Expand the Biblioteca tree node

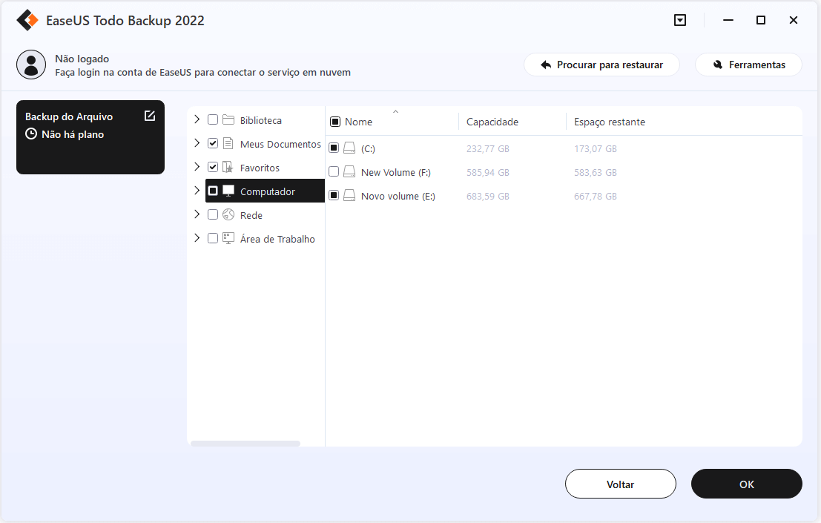[x=197, y=119]
